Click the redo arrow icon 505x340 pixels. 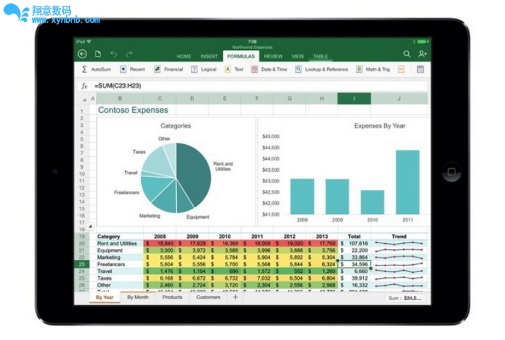coord(130,54)
